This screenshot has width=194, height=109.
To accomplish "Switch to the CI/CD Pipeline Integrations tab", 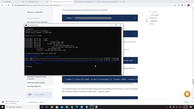I will click(85, 2).
